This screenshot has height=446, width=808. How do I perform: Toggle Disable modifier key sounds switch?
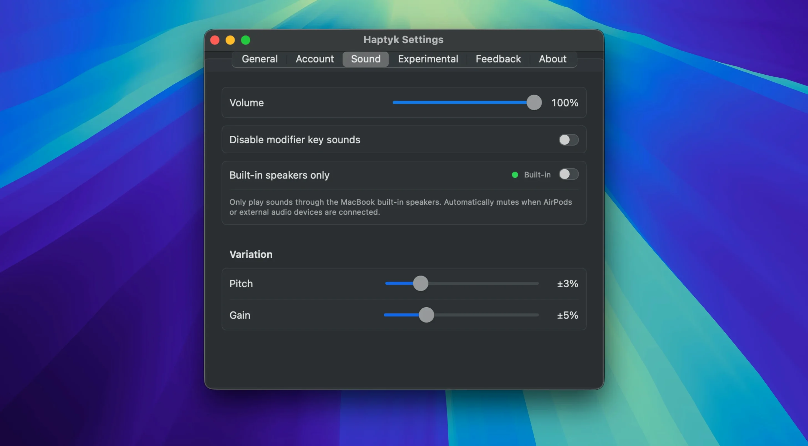click(568, 140)
